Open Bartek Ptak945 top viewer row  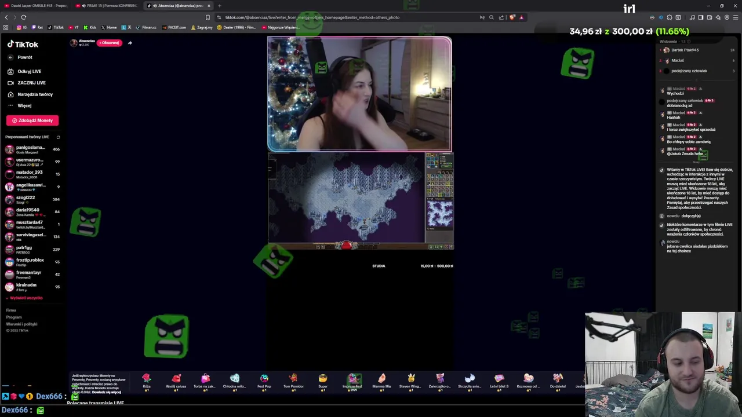tap(698, 50)
